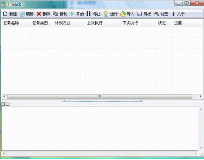This screenshot has height=160, width=204.
Task: Open the 关于 (About) info icon
Action: [173, 14]
